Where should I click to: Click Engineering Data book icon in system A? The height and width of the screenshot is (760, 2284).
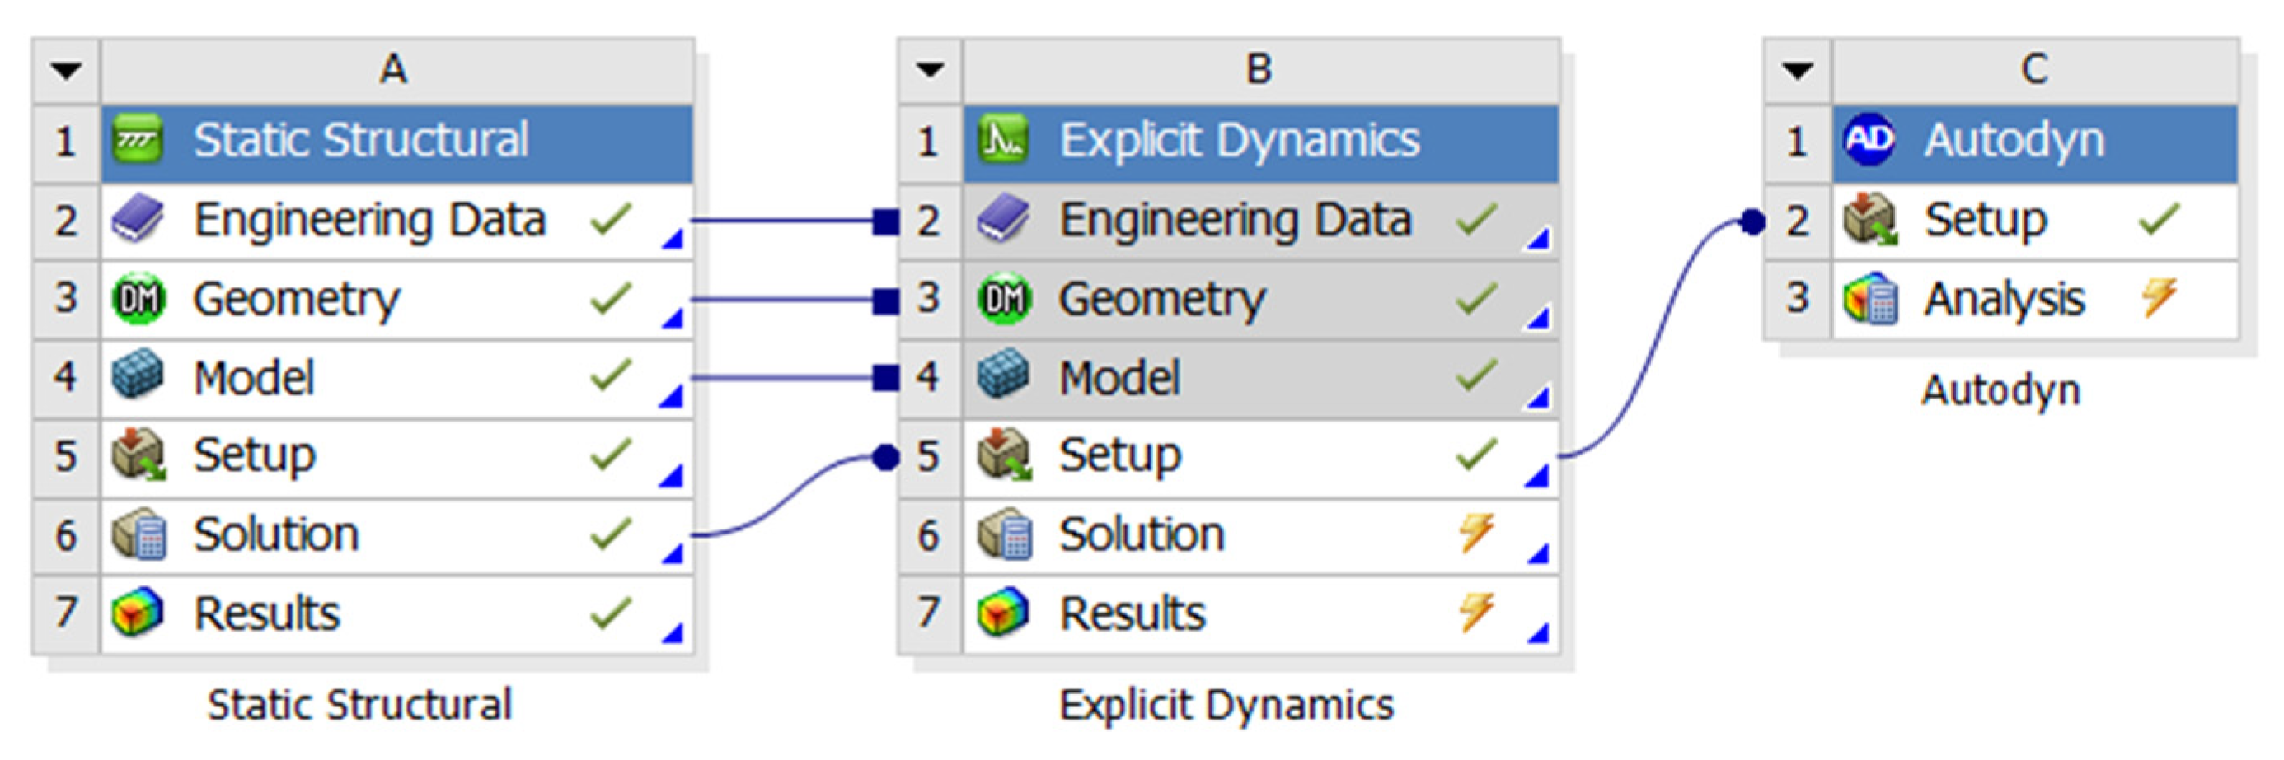pyautogui.click(x=138, y=220)
